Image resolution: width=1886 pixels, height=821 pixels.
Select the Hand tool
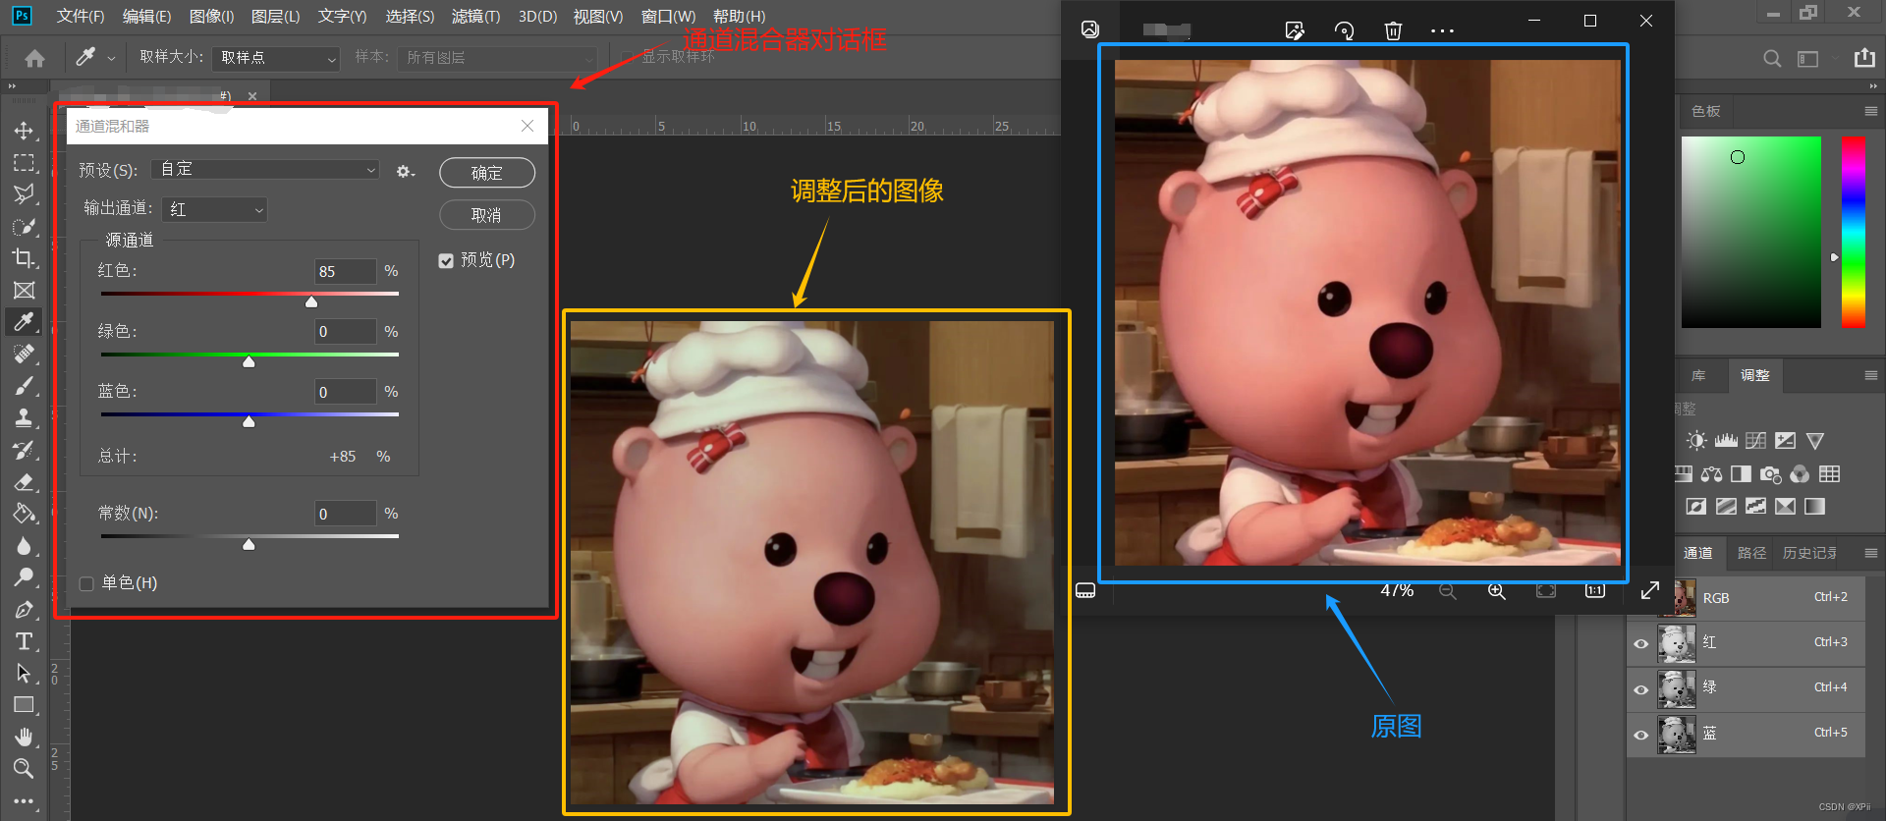pyautogui.click(x=24, y=737)
